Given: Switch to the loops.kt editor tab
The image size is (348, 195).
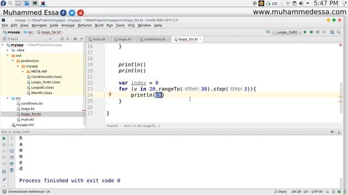Looking at the screenshot, I should click(x=125, y=39).
